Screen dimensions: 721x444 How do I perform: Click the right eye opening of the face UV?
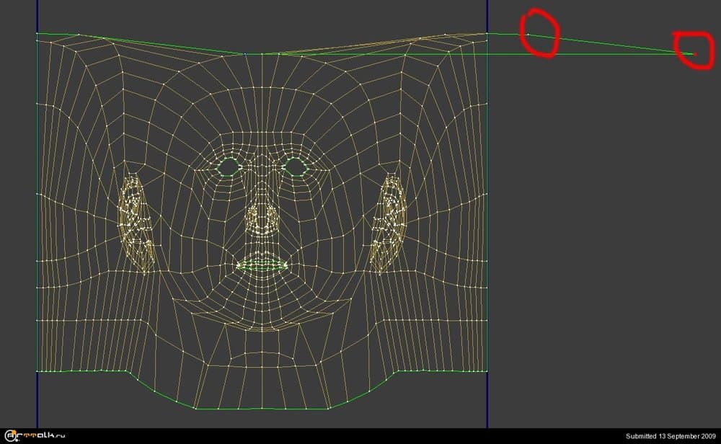click(x=295, y=167)
